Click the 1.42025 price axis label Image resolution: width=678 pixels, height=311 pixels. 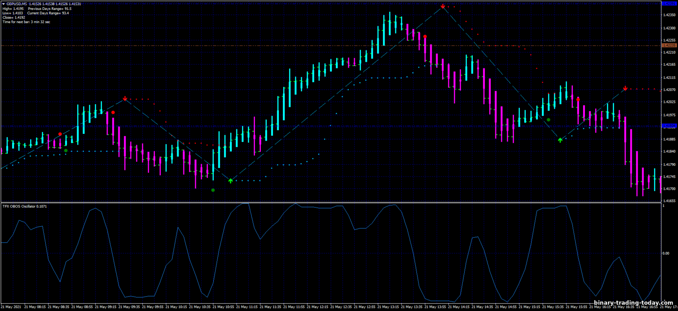pos(669,102)
